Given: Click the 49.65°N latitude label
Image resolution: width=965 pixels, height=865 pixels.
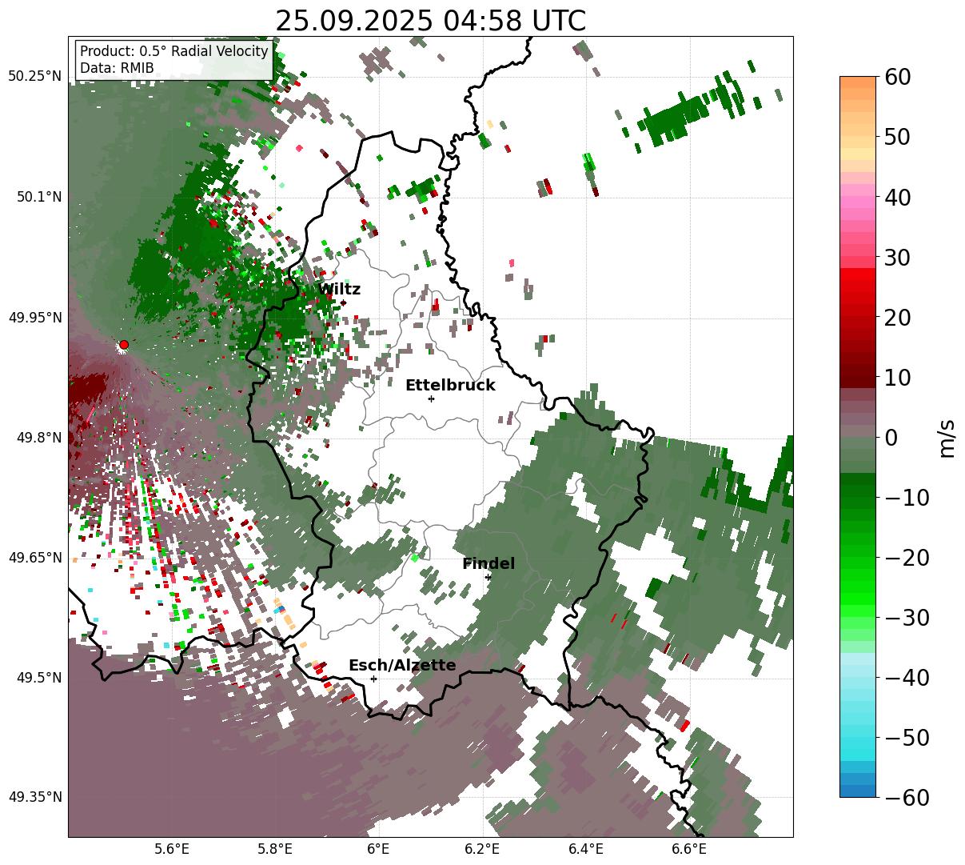Looking at the screenshot, I should pyautogui.click(x=35, y=558).
